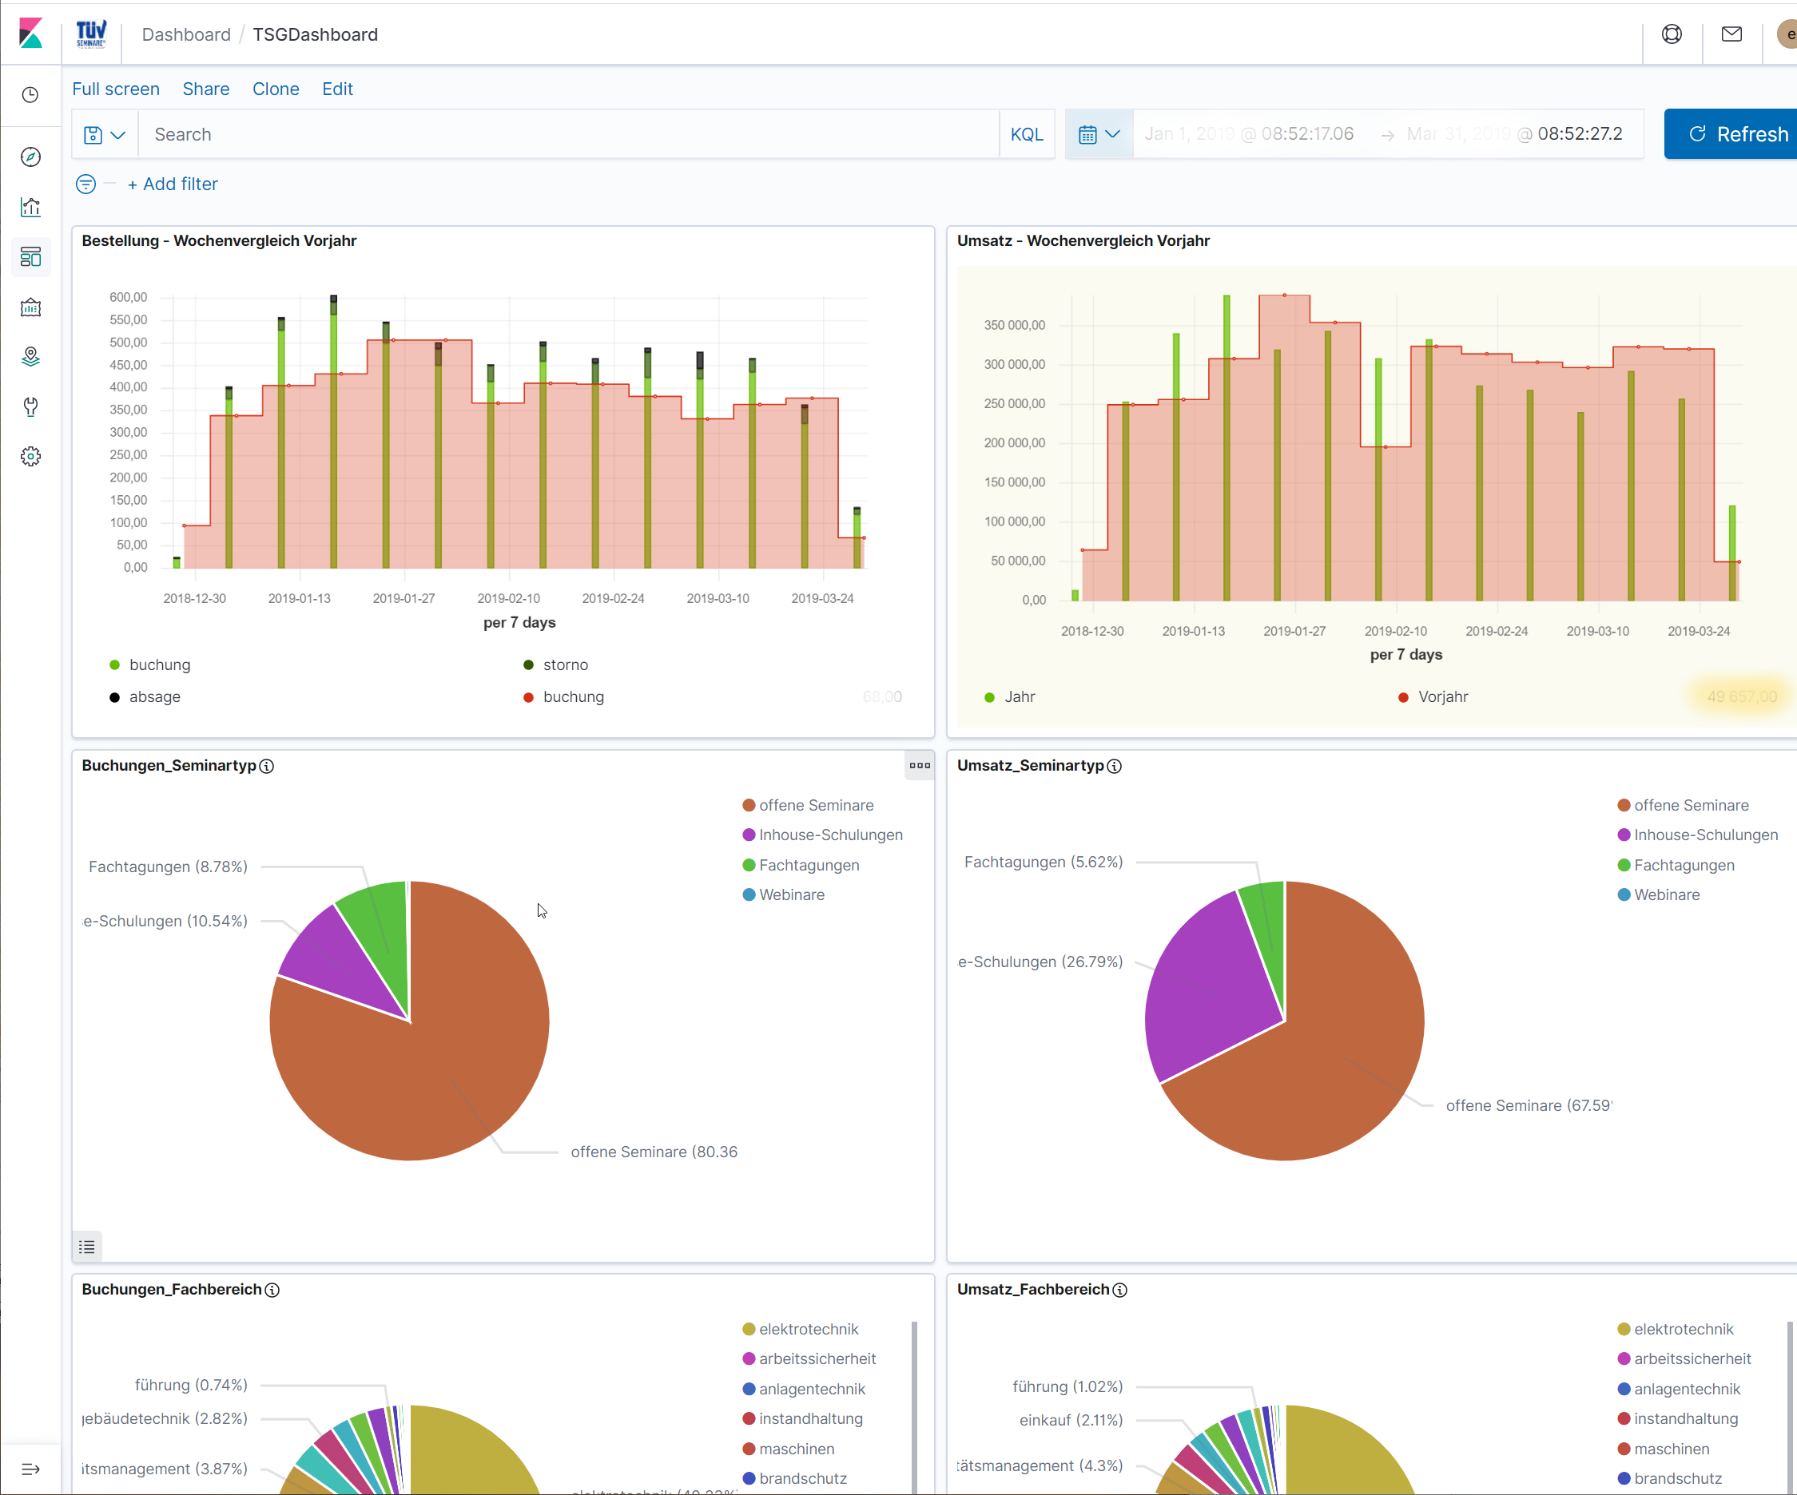1797x1495 pixels.
Task: Focus the Search query field
Action: coord(568,134)
